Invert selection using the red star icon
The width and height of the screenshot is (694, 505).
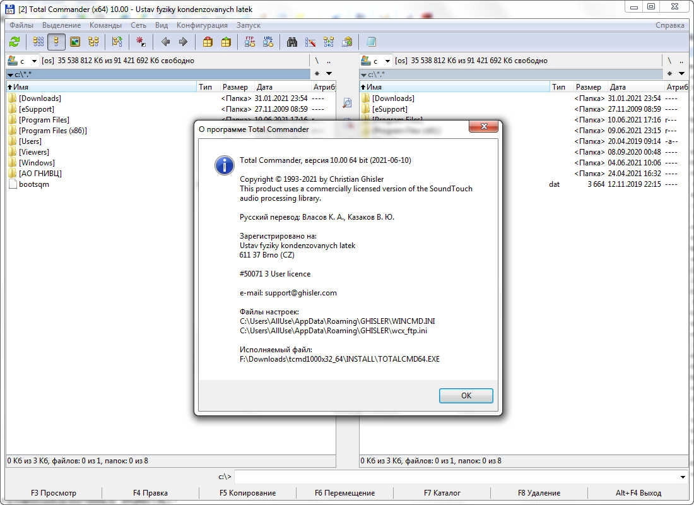tap(141, 42)
